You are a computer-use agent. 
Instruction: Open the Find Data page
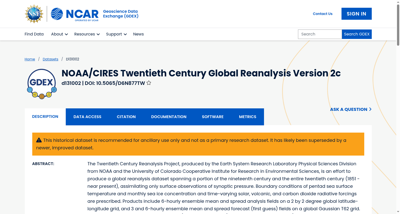[x=34, y=34]
